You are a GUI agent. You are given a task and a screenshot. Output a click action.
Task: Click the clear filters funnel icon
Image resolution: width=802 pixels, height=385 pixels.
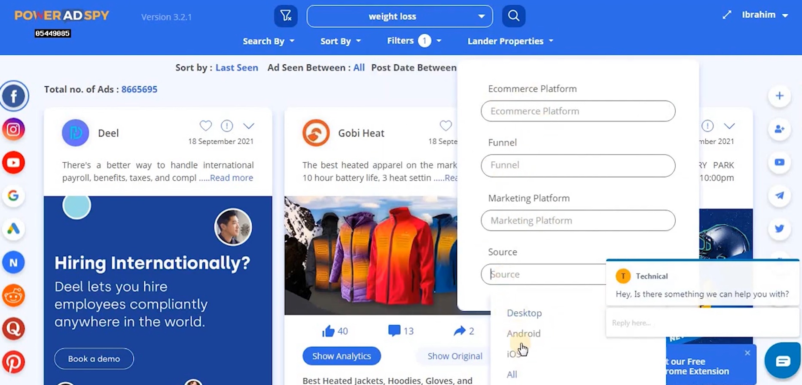point(286,16)
